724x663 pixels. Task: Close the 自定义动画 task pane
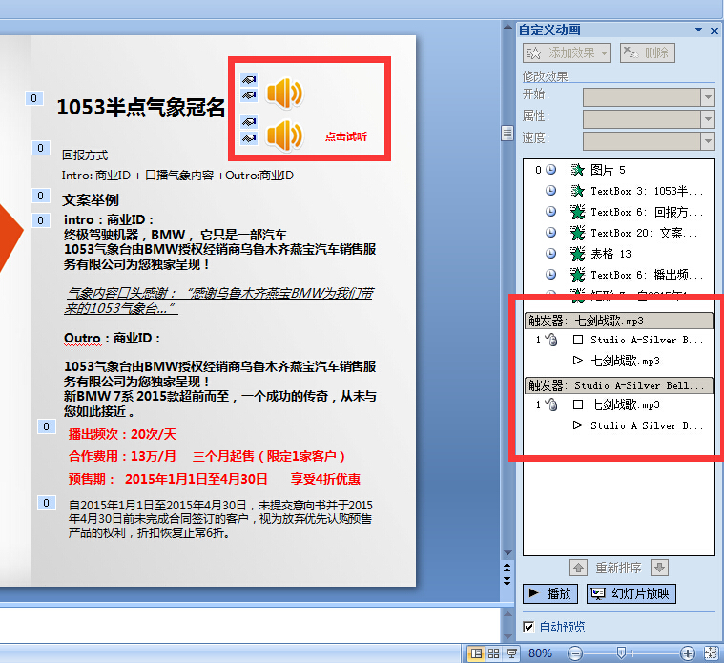tap(714, 31)
